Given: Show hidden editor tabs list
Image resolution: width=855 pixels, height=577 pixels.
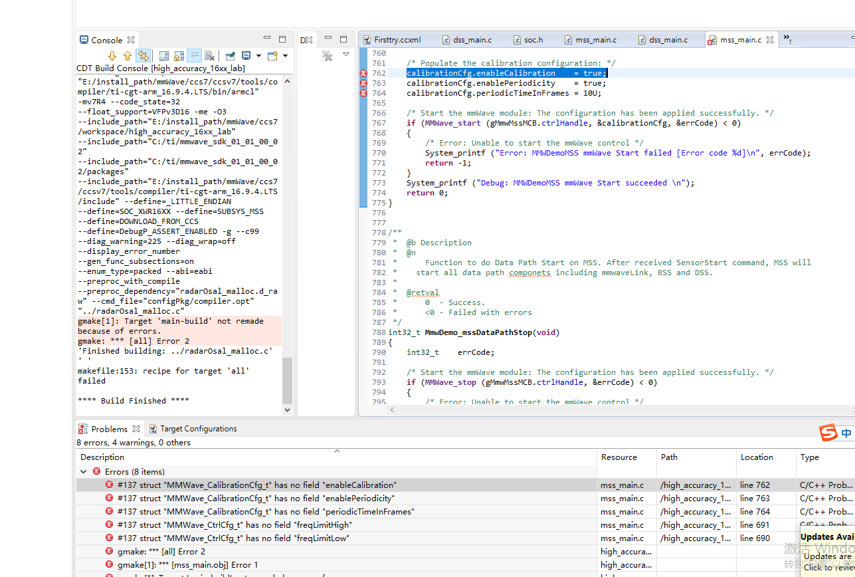Looking at the screenshot, I should tap(787, 39).
